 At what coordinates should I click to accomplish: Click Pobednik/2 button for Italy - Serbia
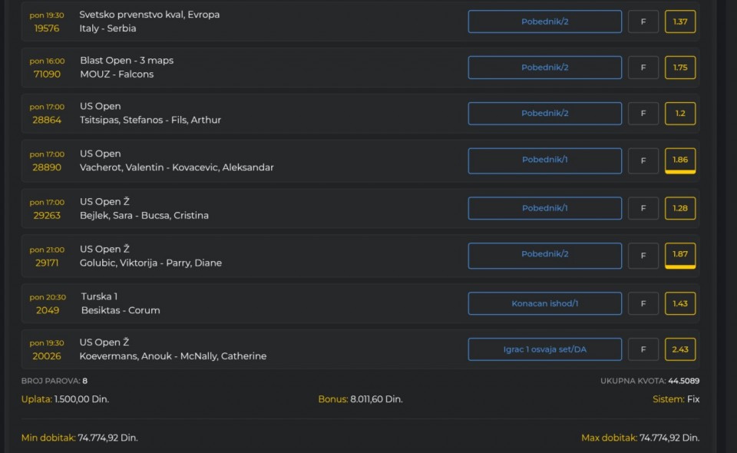(545, 21)
